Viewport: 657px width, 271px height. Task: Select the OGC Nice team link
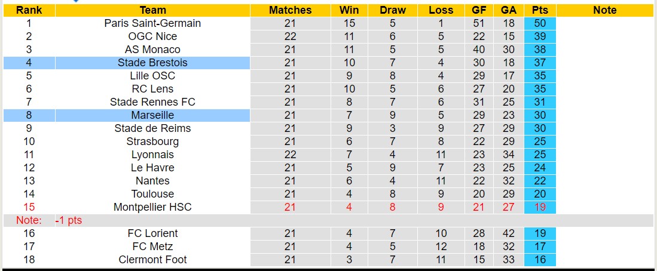(x=152, y=36)
